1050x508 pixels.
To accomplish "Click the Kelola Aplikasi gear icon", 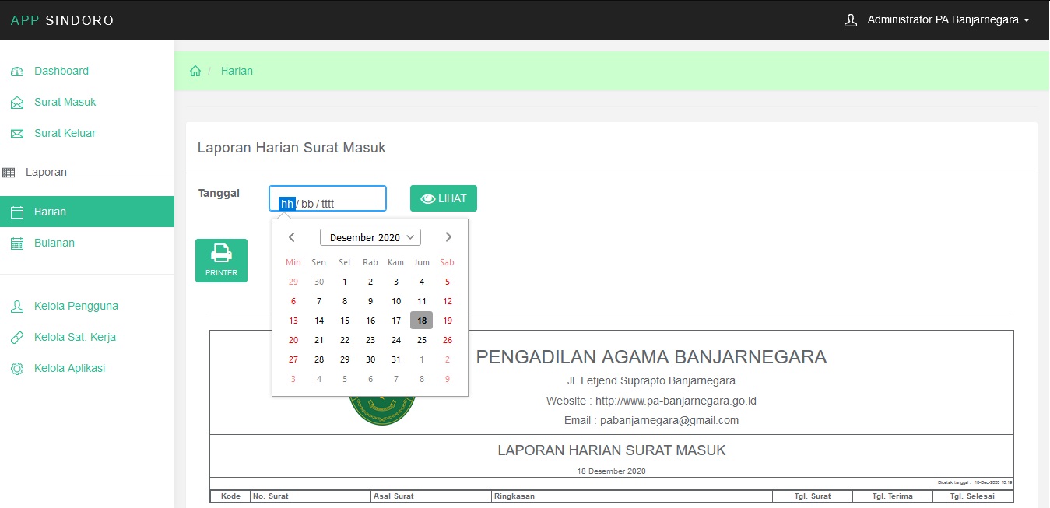I will (x=17, y=369).
